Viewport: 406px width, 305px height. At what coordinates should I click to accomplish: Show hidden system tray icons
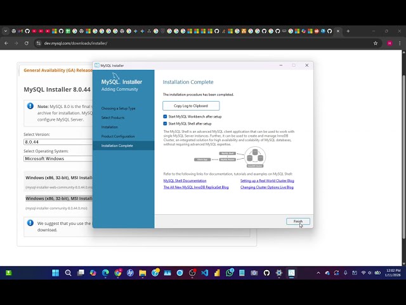pyautogui.click(x=318, y=273)
